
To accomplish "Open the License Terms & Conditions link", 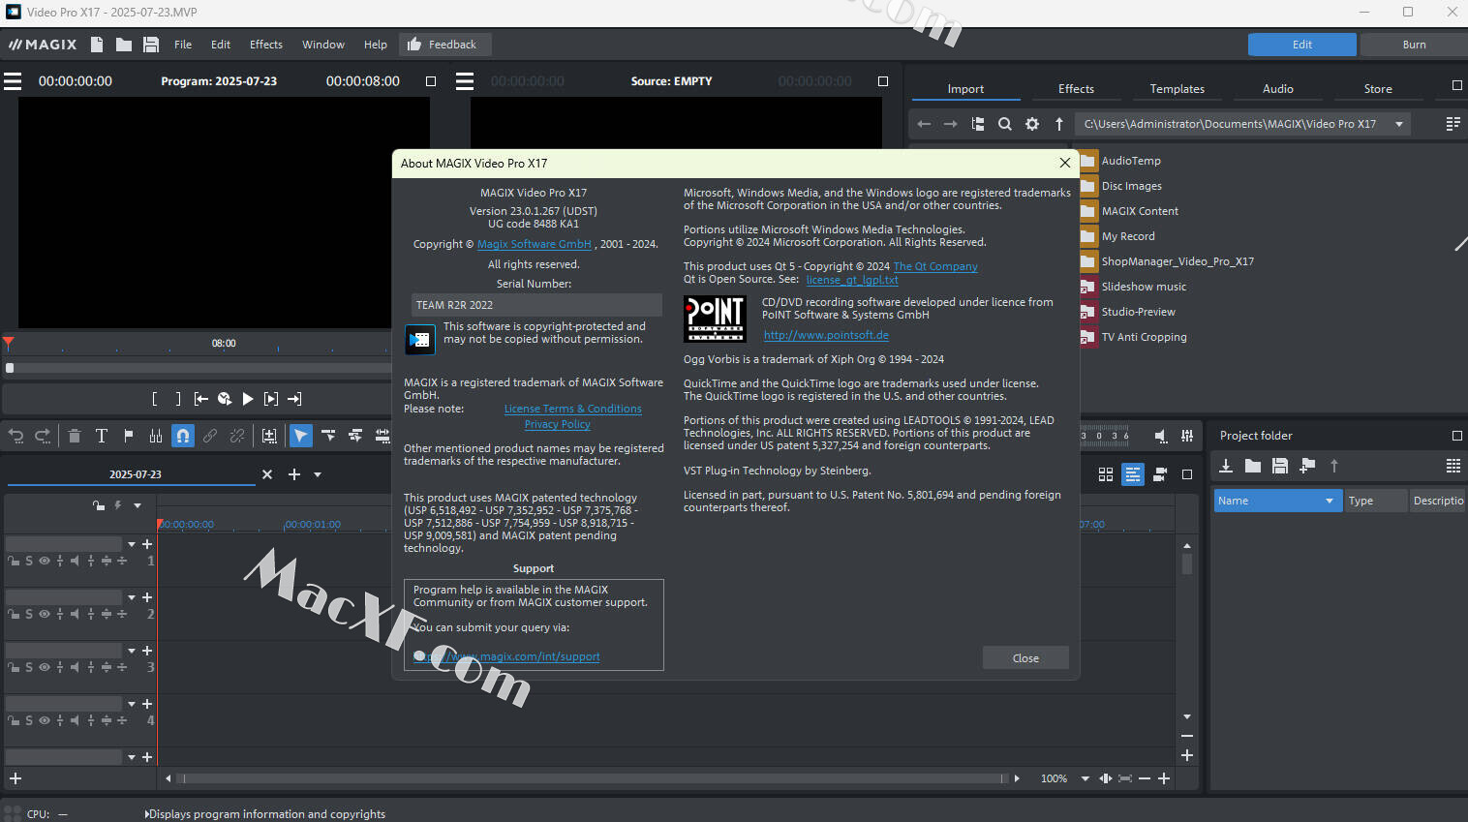I will point(573,409).
